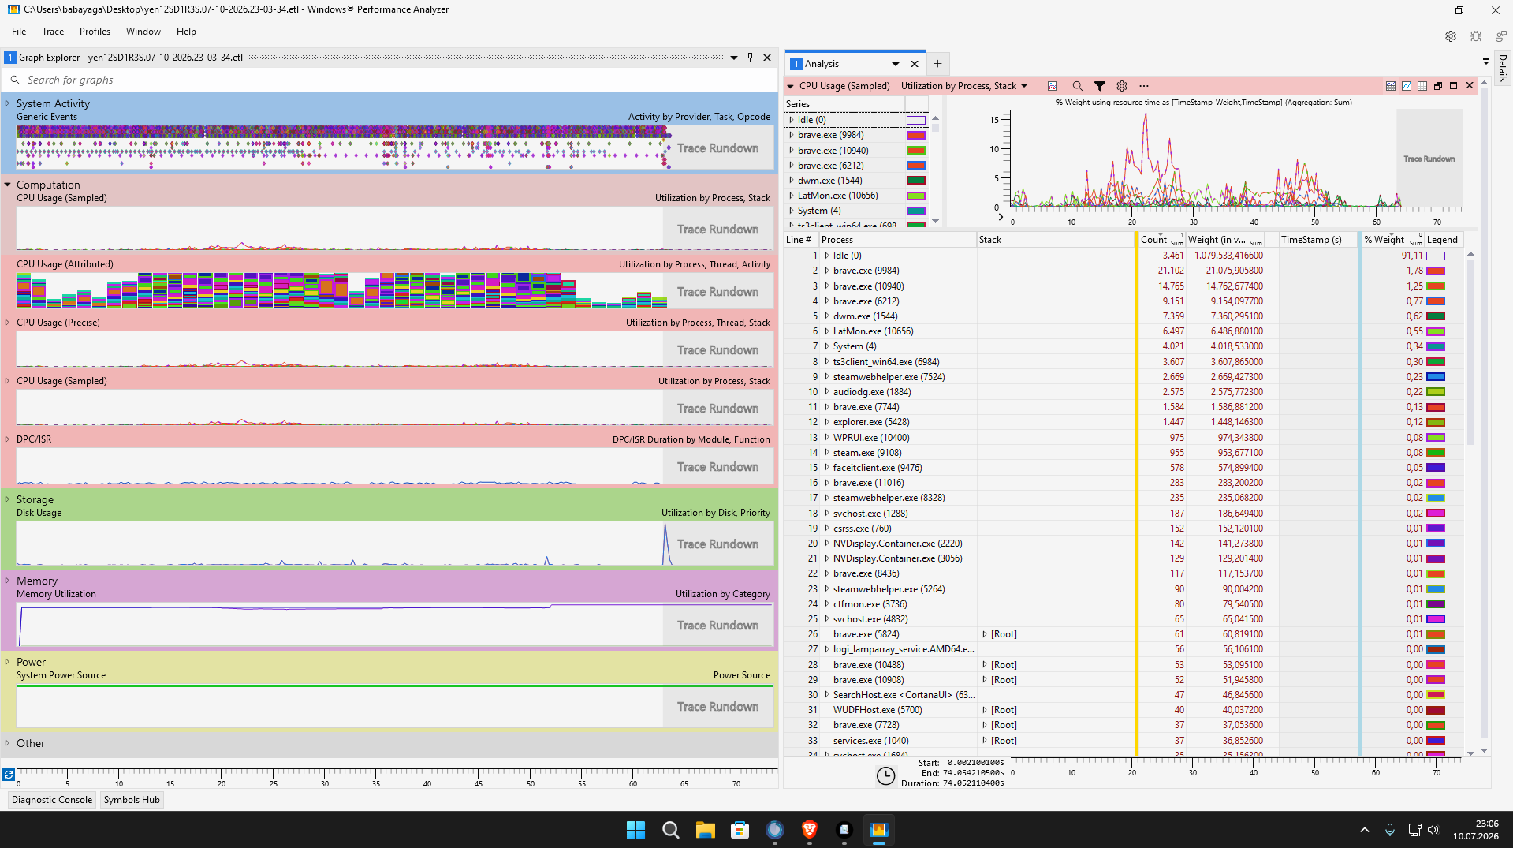Expand LatMon.exe (10656) row in table
The width and height of the screenshot is (1513, 848).
pyautogui.click(x=826, y=331)
